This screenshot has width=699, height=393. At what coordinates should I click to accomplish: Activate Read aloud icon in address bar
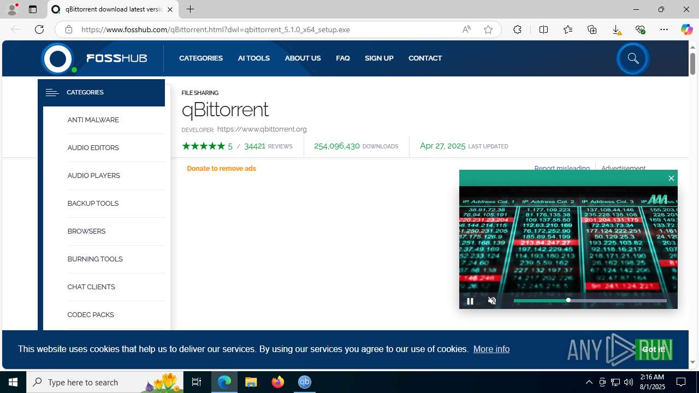click(466, 29)
